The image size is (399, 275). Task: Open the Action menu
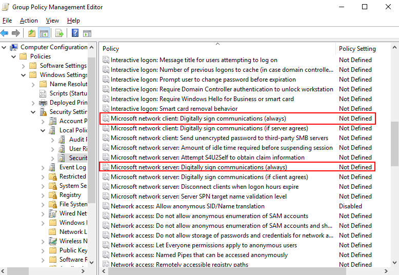29,21
